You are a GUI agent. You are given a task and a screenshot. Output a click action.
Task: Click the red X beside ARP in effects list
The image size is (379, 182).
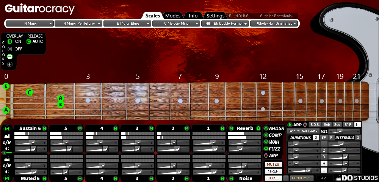coord(266,156)
